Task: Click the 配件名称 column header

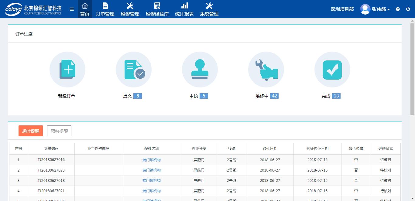Action: [x=152, y=149]
